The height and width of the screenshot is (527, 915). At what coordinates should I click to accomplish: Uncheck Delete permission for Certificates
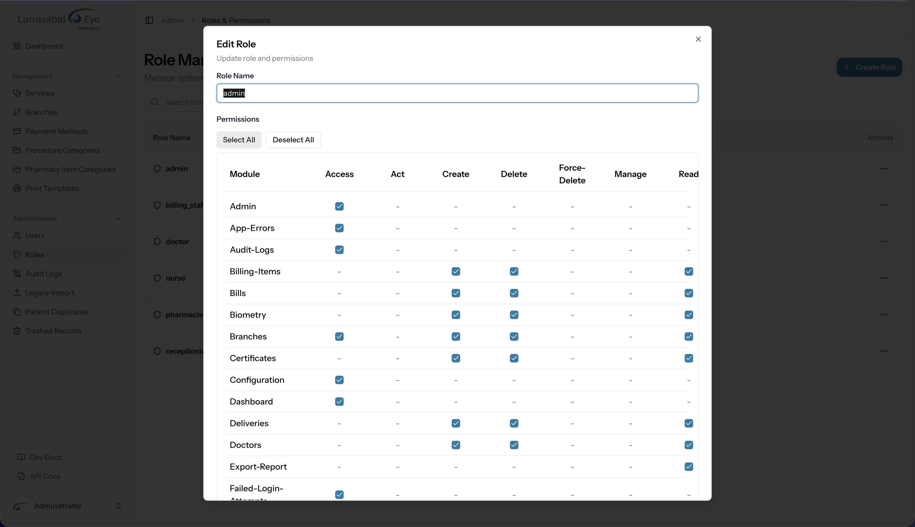coord(514,358)
